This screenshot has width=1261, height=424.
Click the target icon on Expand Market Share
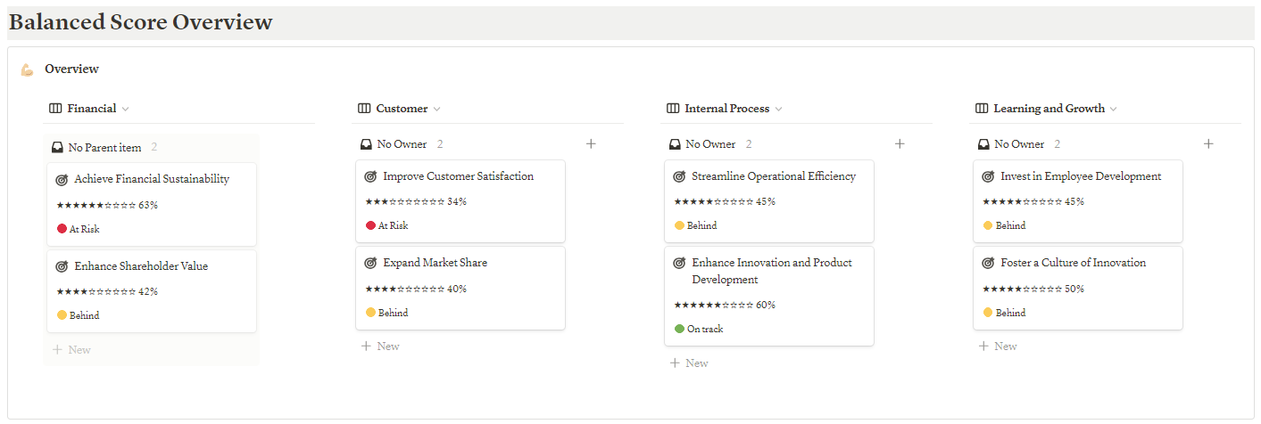pyautogui.click(x=370, y=264)
